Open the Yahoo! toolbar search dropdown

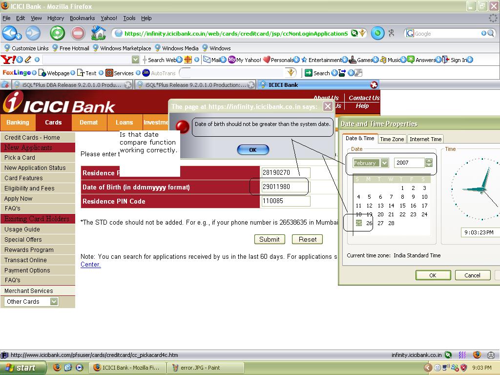(x=135, y=60)
